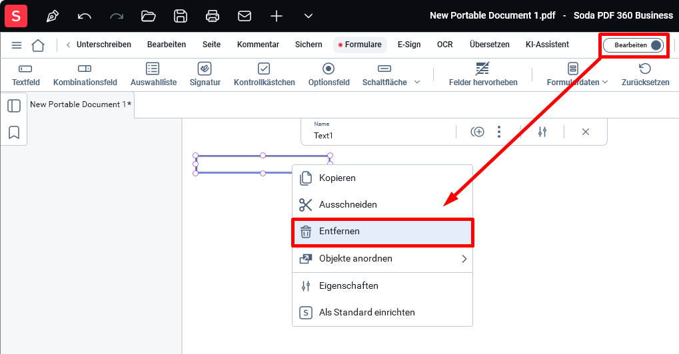The height and width of the screenshot is (354, 679).
Task: Insert an Optionsfeld radio field
Action: 329,75
